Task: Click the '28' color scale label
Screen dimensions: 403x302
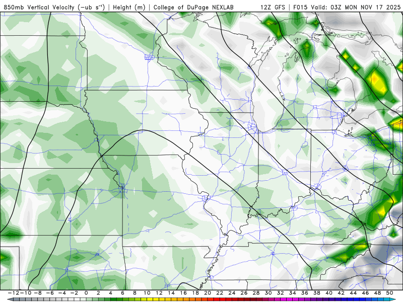Action: tap(256, 293)
